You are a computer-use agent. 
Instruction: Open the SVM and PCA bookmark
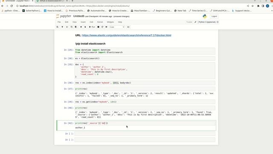point(220,11)
